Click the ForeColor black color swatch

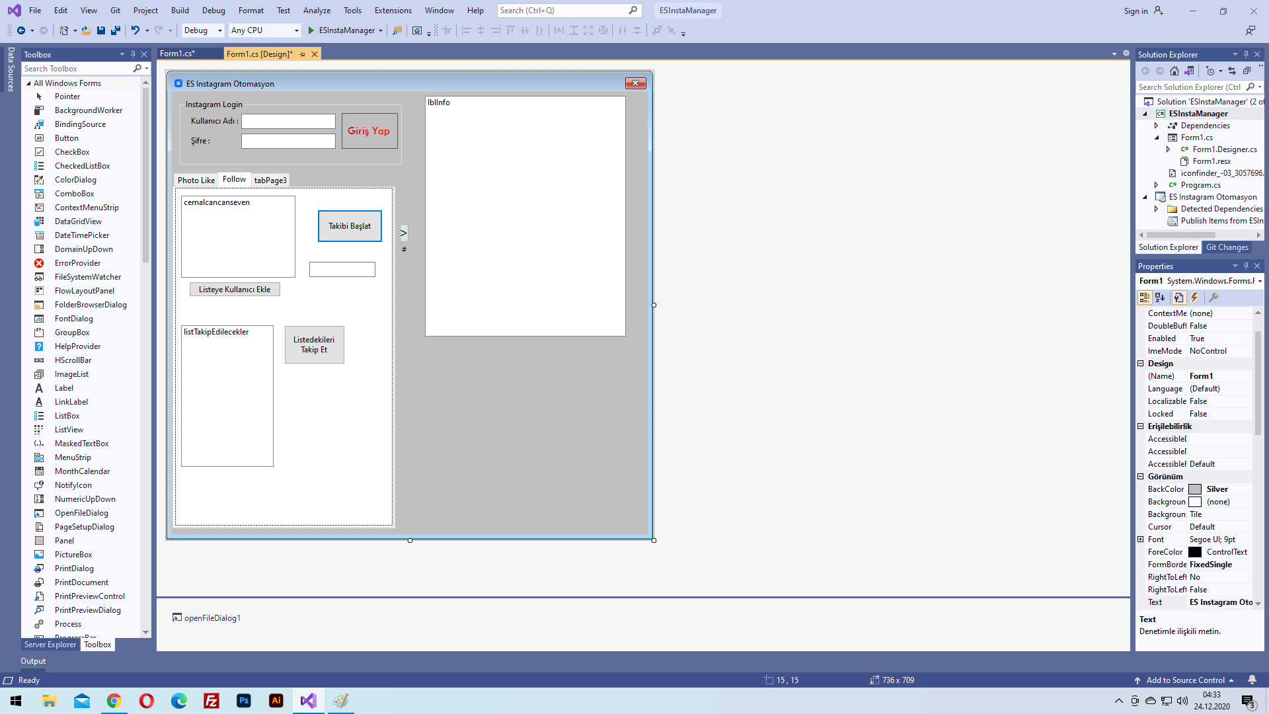1195,552
